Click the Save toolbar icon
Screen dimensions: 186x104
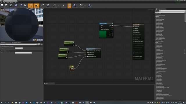(2, 5)
